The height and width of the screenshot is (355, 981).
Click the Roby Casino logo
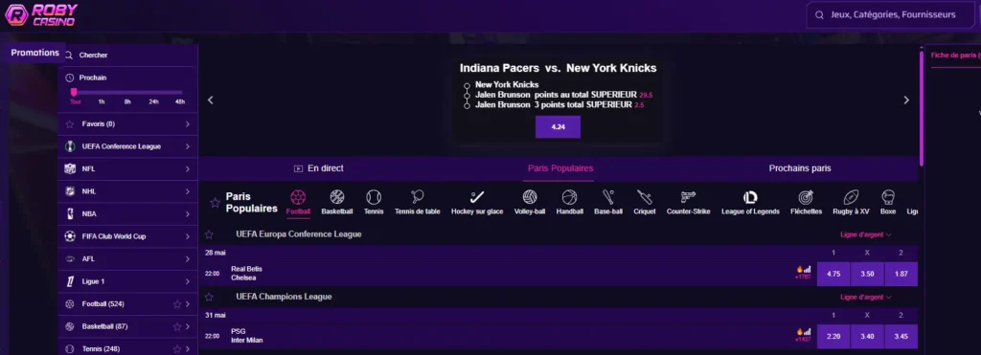pos(41,15)
